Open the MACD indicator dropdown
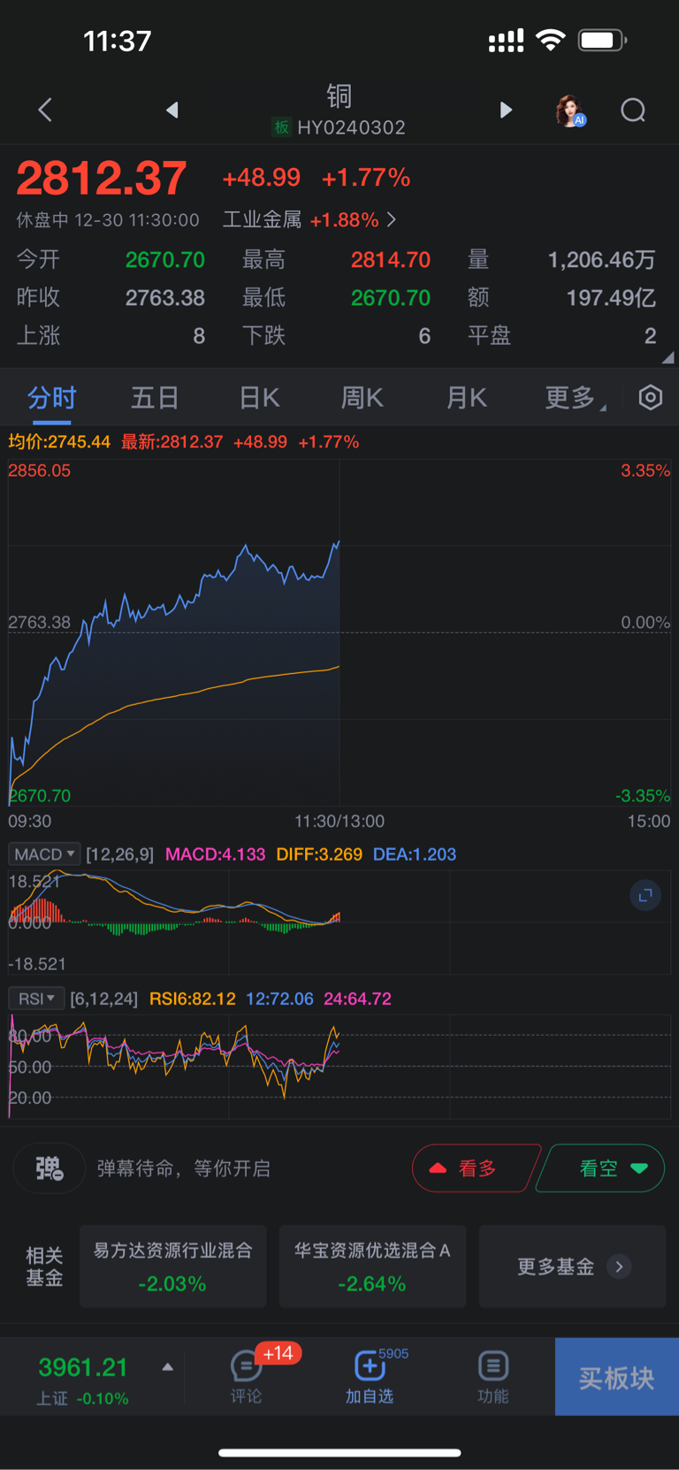The height and width of the screenshot is (1470, 679). [44, 854]
